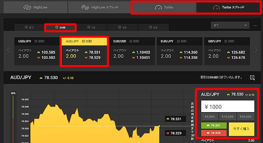Screen dimensions: 263x143
Task: Select the Turbo スプレッド tab
Action: point(228,7)
